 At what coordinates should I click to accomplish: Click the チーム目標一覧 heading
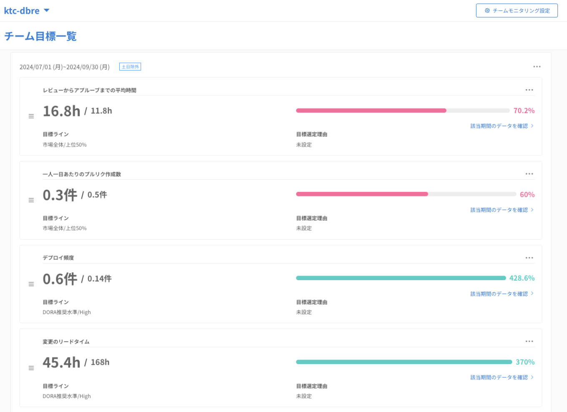[x=40, y=36]
